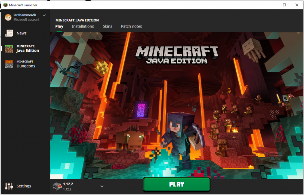304x195 pixels.
Task: Click the larshammerdk account avatar
Action: [8, 17]
